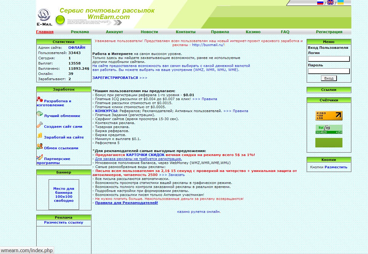Screen dimensions: 368x254
Task: Click the red icon beside Разработка и изготовление
Action: 40,99
